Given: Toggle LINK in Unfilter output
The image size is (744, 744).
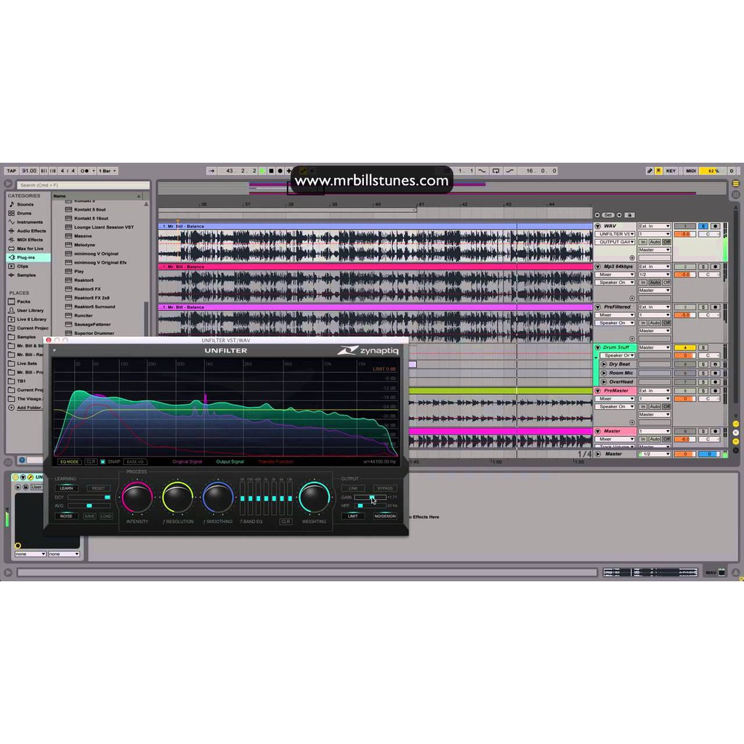Looking at the screenshot, I should click(353, 488).
